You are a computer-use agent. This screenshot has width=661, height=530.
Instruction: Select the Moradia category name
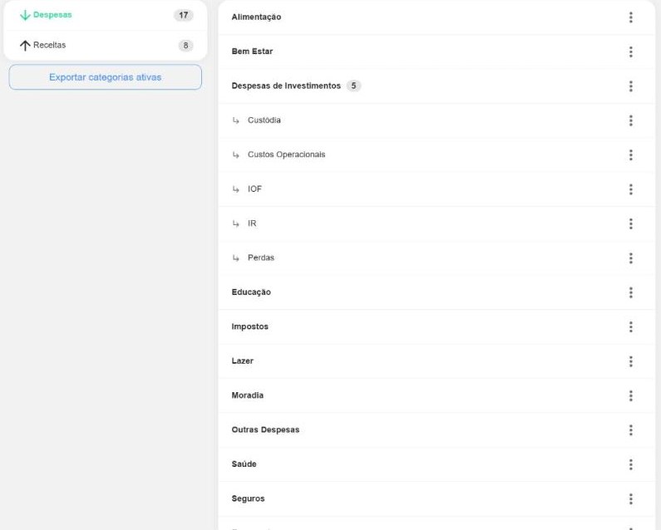coord(248,395)
